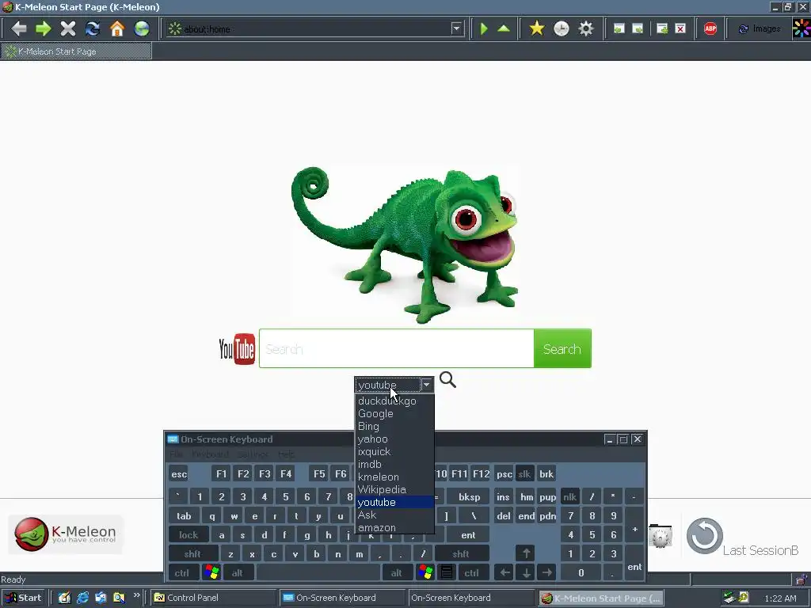Open preferences with the gear icon
Screen dimensions: 811x608
[x=585, y=28]
